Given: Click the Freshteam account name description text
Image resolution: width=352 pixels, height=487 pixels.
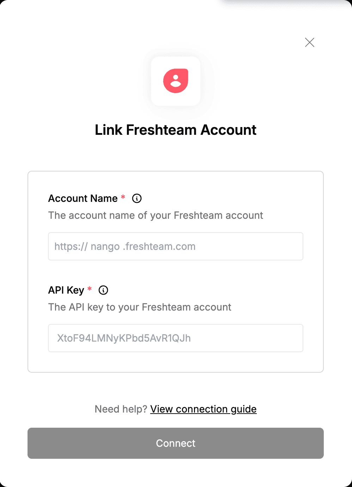Looking at the screenshot, I should point(156,215).
